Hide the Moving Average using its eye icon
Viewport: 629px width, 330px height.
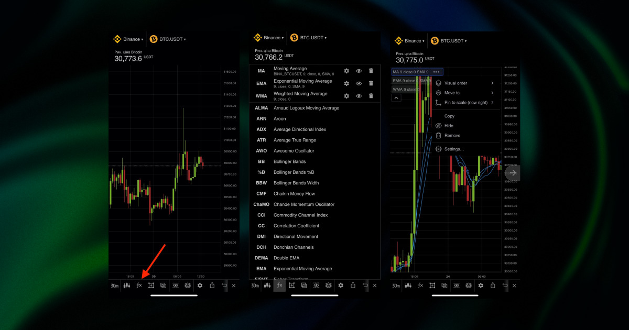359,71
